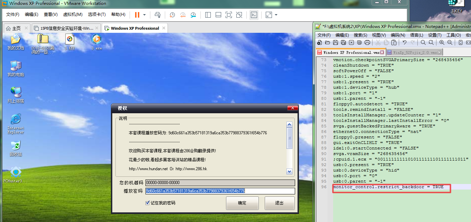471x222 pixels.
Task: Toggle 记住我的密码 checkbox
Action: [x=148, y=203]
